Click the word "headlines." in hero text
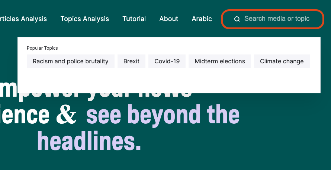This screenshot has height=170, width=331. [89, 140]
